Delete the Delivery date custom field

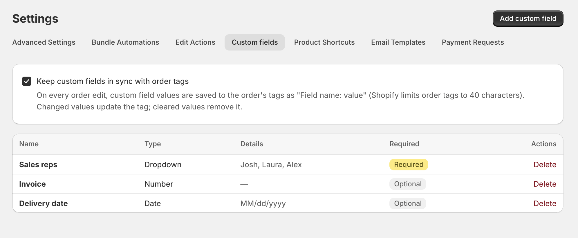(545, 203)
